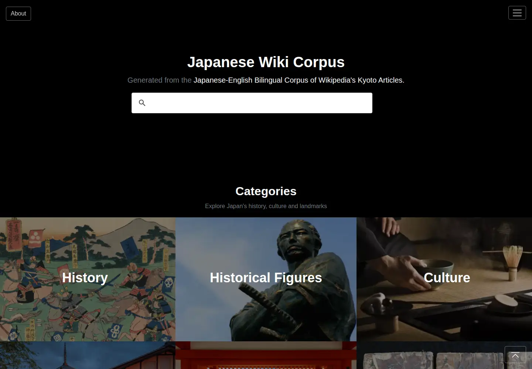Open the About page button
Image resolution: width=532 pixels, height=369 pixels.
pyautogui.click(x=18, y=14)
